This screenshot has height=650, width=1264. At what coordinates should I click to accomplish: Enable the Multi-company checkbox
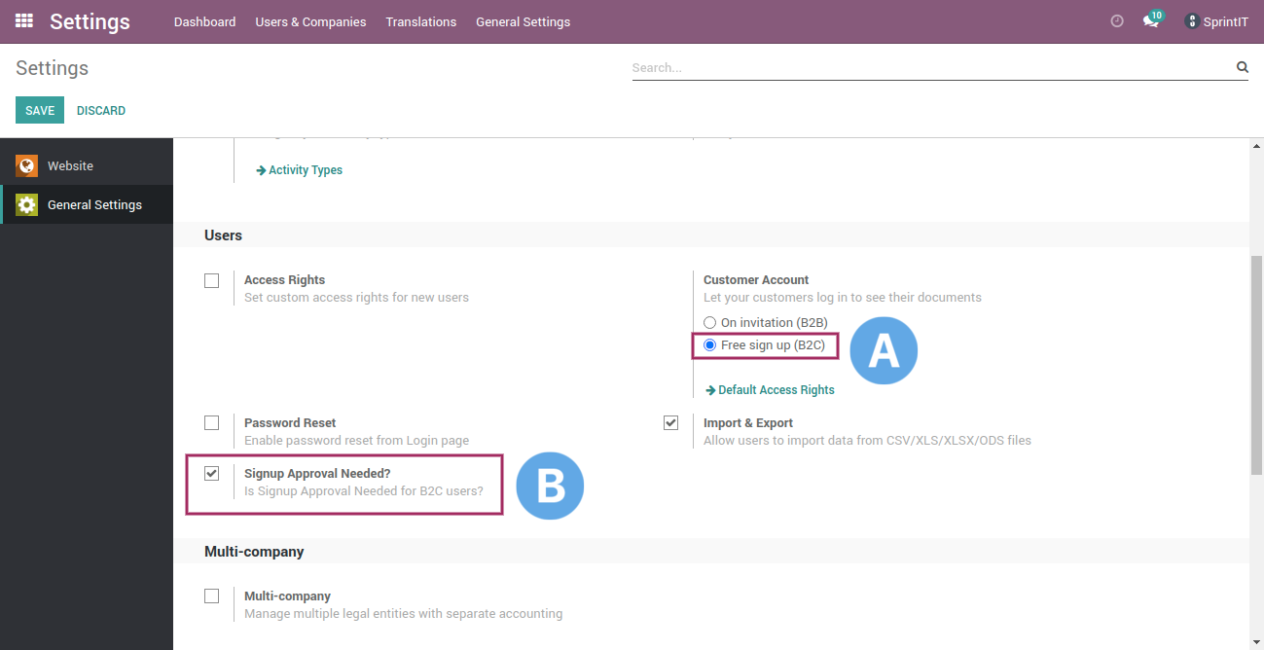coord(211,596)
